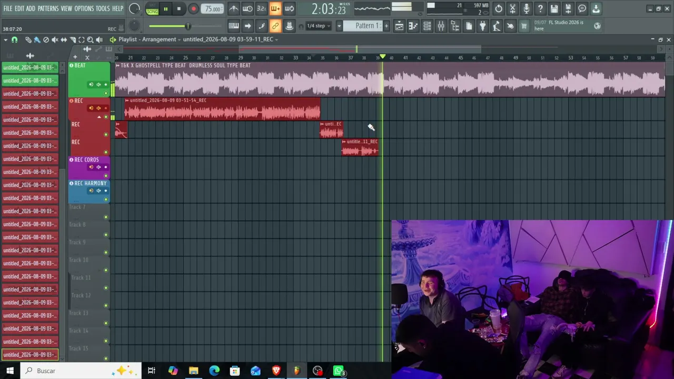Open the Browser icon

coord(455,26)
